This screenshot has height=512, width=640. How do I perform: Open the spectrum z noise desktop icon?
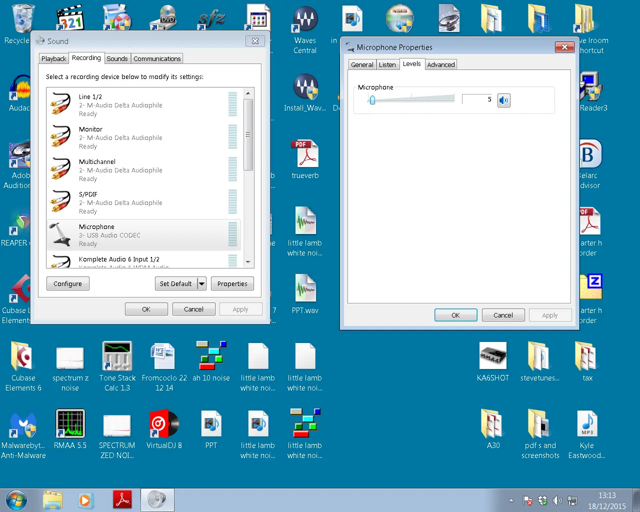tap(70, 369)
